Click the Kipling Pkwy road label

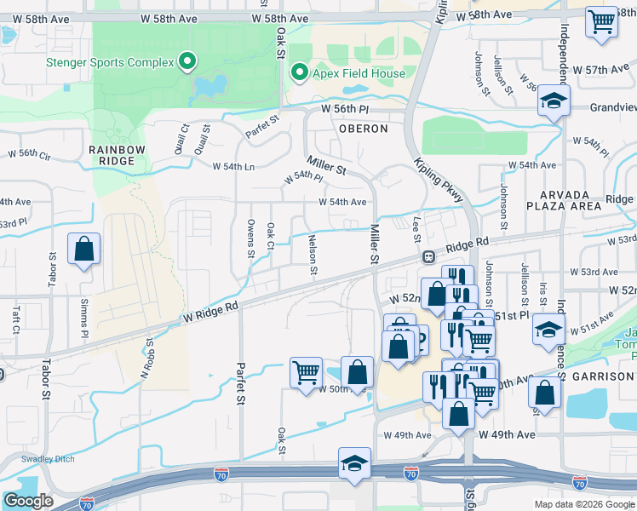point(439,180)
